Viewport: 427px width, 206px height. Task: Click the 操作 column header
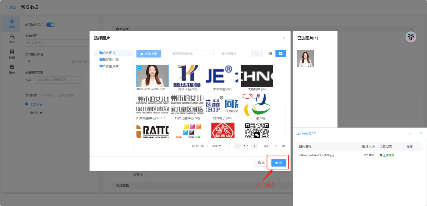click(409, 147)
